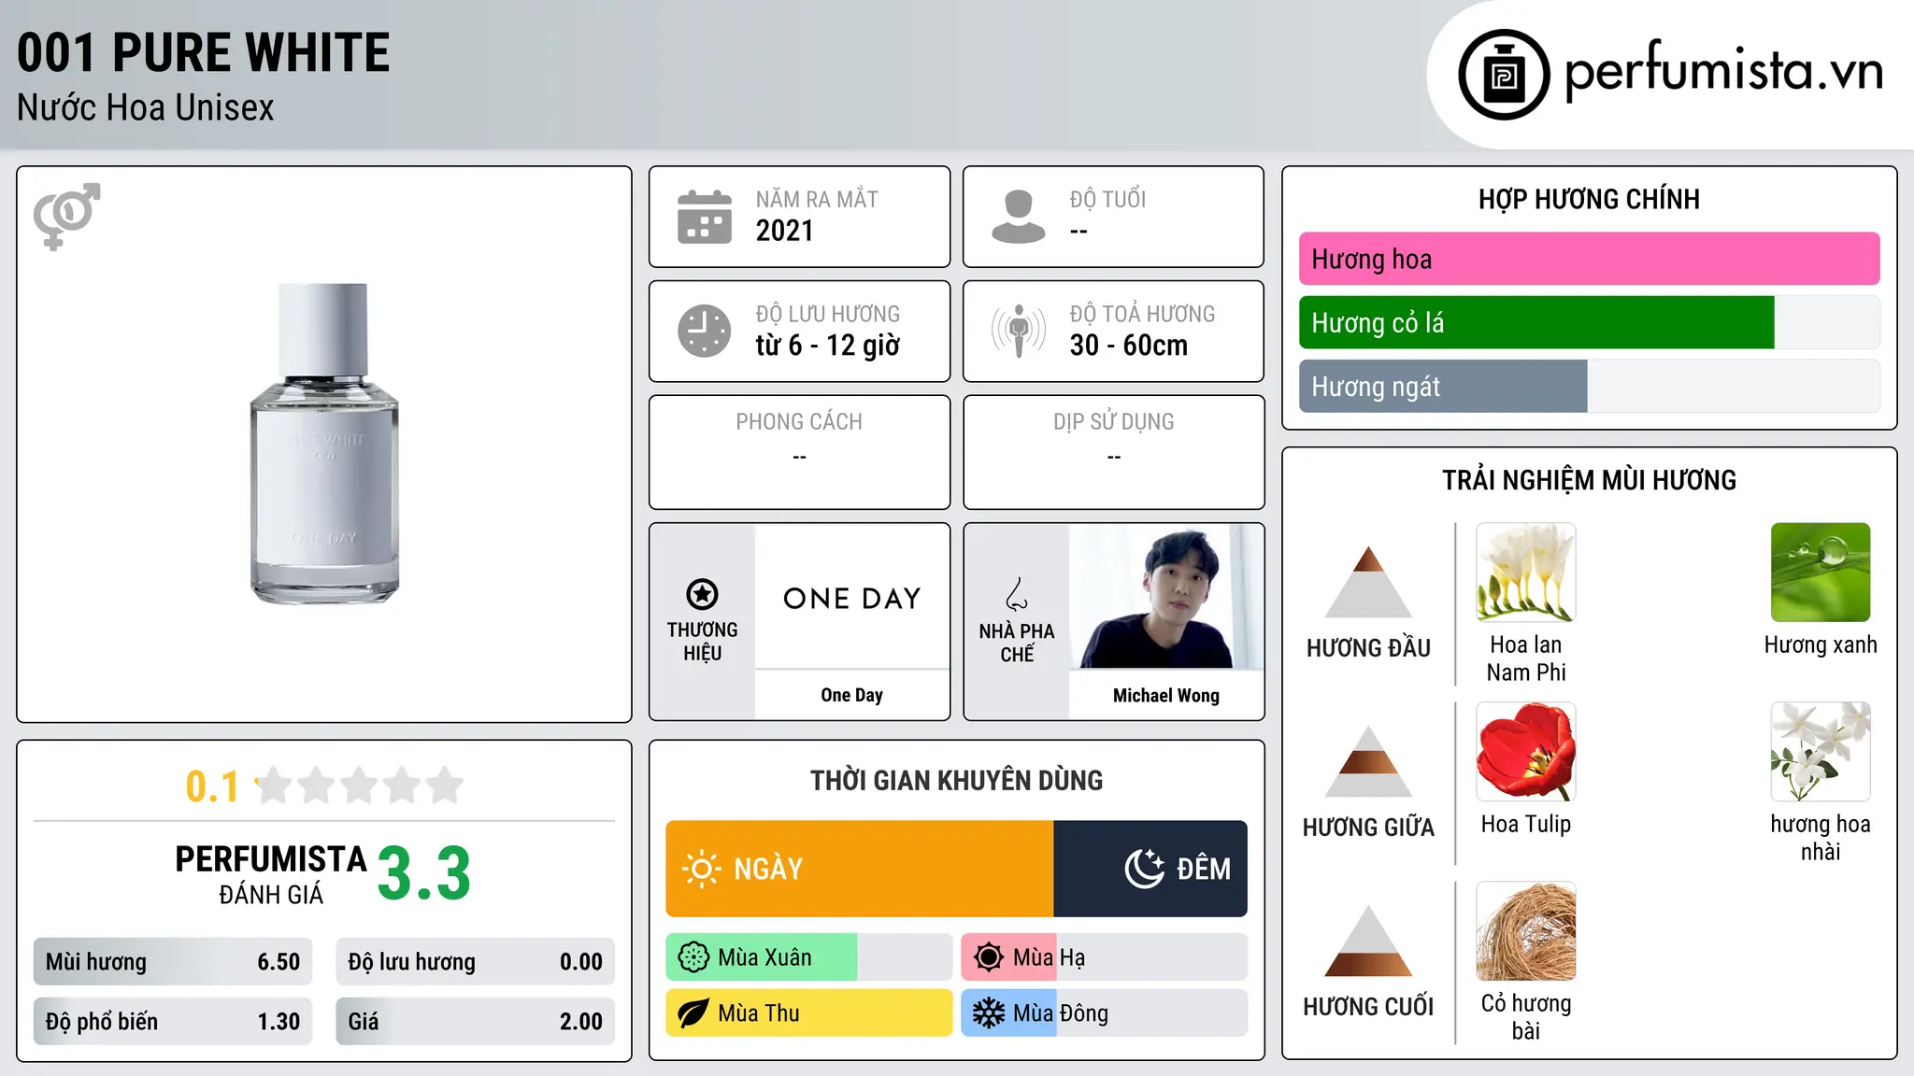The width and height of the screenshot is (1914, 1076).
Task: Click the Perfumista rating value 3.3
Action: coord(424,874)
